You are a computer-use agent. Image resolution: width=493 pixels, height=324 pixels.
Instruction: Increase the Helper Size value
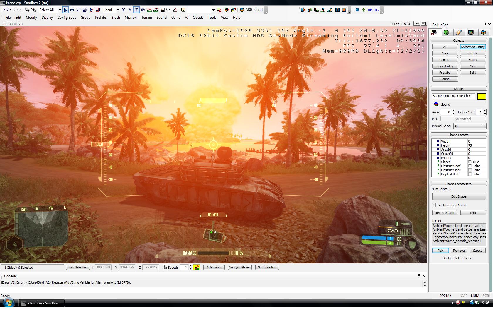[485, 111]
